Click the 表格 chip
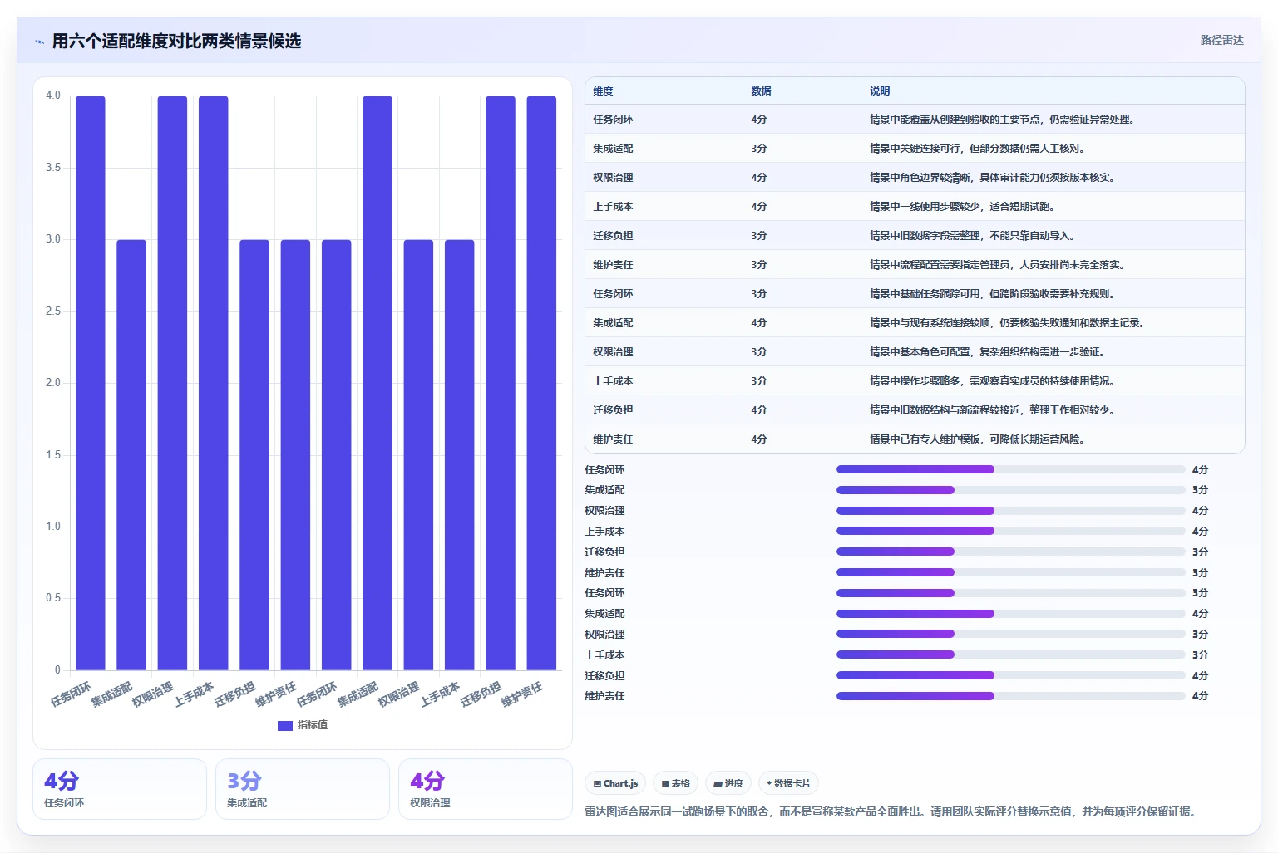The height and width of the screenshot is (853, 1278). (675, 783)
